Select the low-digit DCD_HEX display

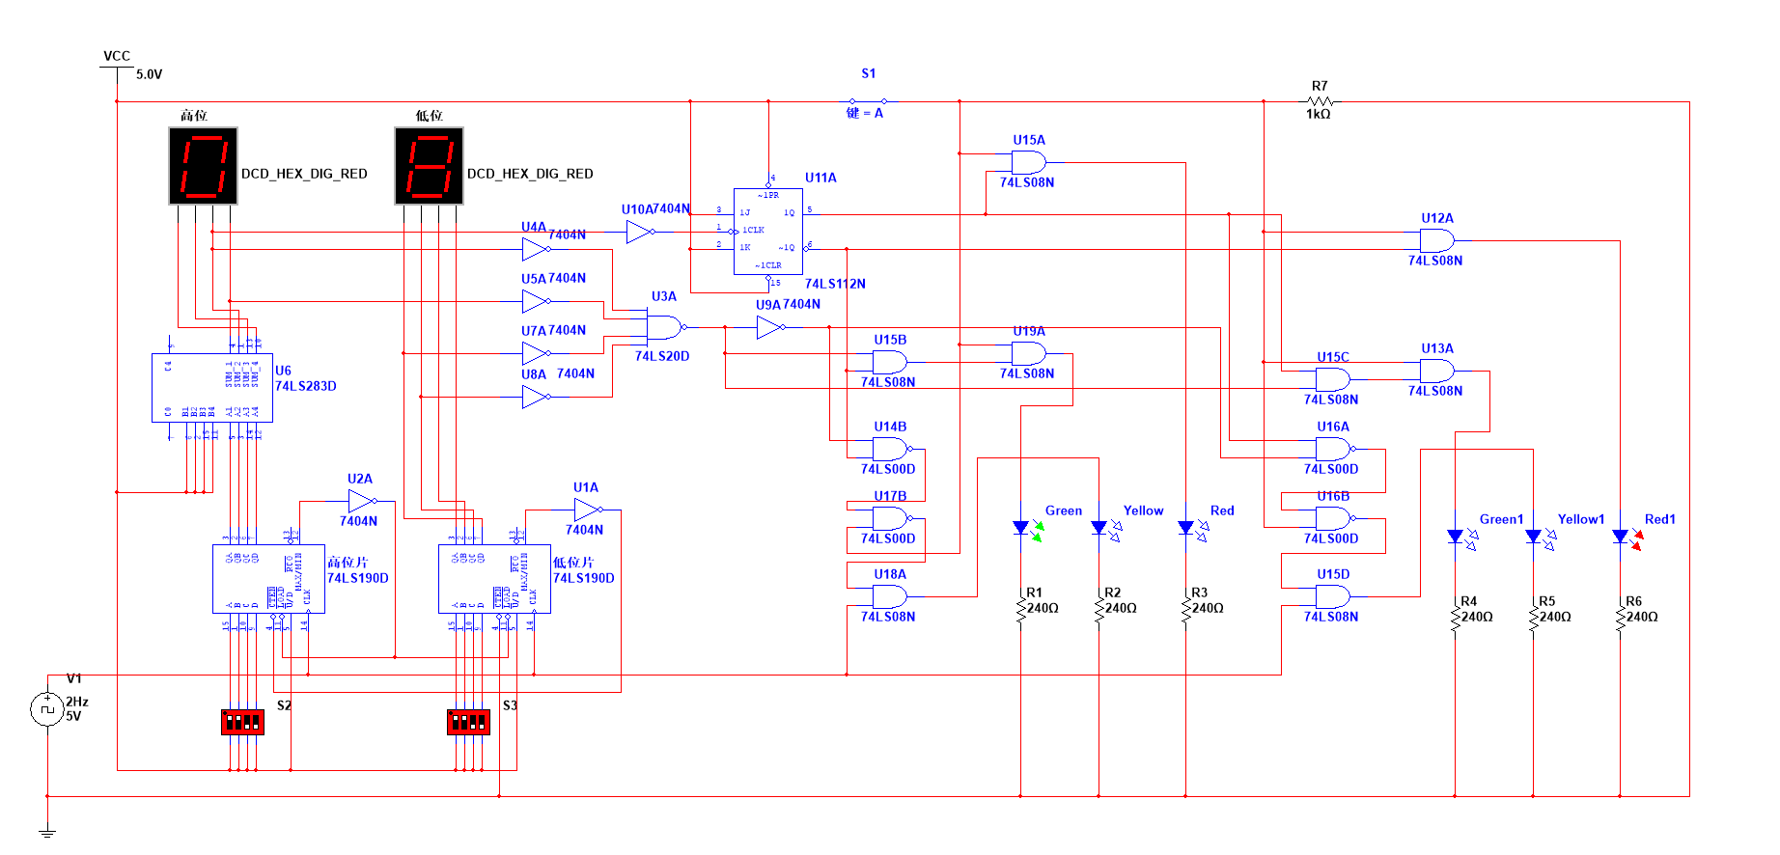pos(429,166)
